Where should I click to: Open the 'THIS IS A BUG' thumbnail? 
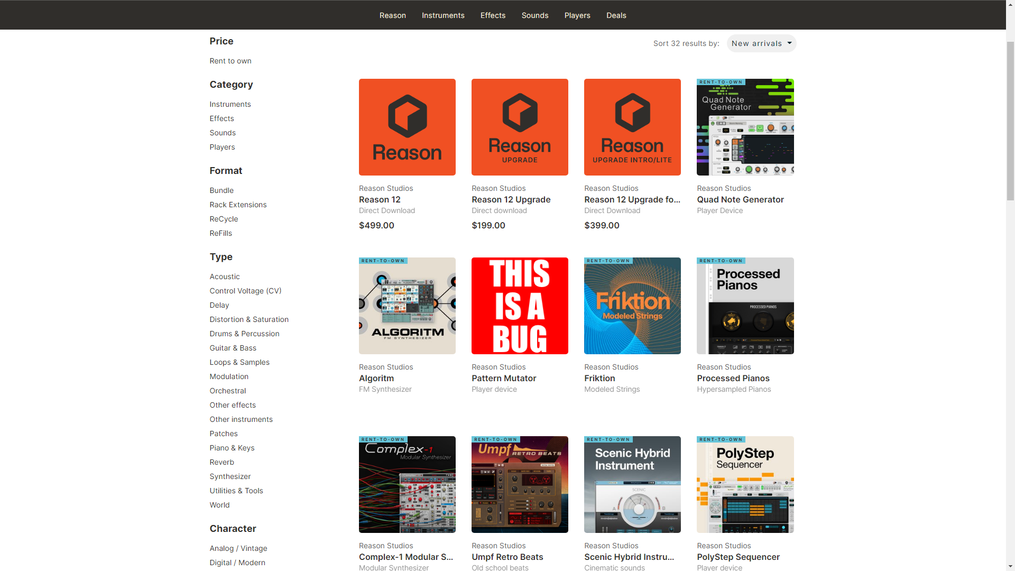tap(520, 306)
